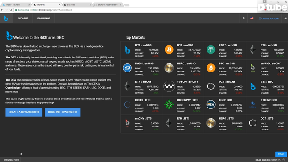The width and height of the screenshot is (288, 162).
Task: Click CREATE A NEW ACCOUNT button
Action: pyautogui.click(x=24, y=112)
